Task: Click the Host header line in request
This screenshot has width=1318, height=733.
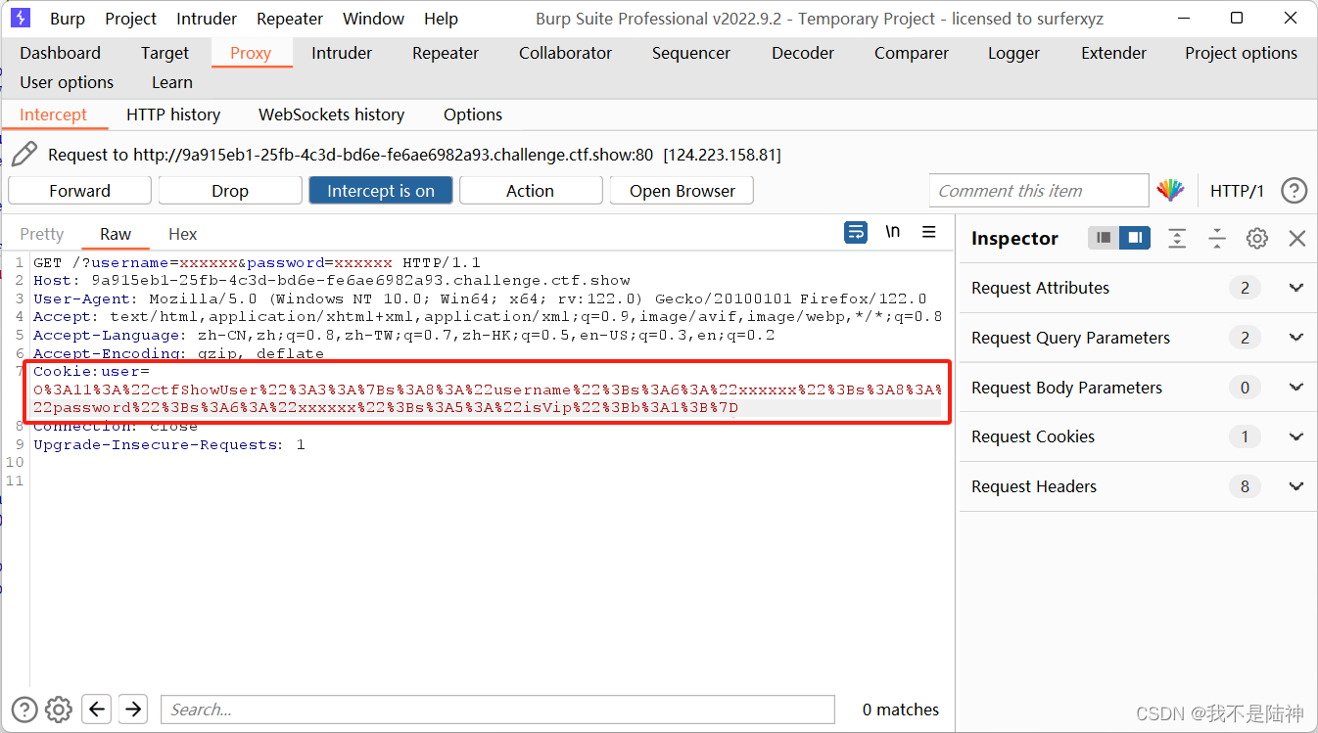Action: coord(332,281)
